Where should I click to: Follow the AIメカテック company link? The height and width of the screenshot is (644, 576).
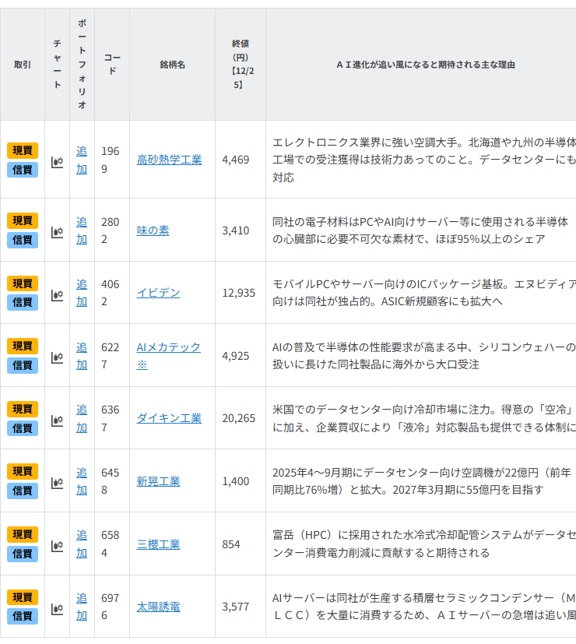[x=168, y=347]
